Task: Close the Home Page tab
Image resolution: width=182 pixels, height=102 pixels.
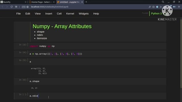Action: pyautogui.click(x=54, y=2)
